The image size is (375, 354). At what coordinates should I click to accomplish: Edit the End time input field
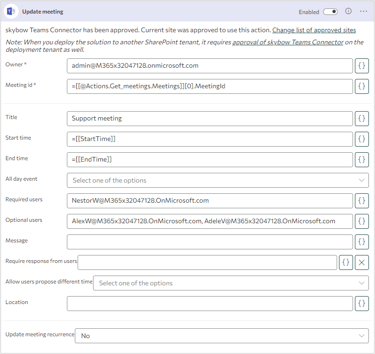(210, 160)
